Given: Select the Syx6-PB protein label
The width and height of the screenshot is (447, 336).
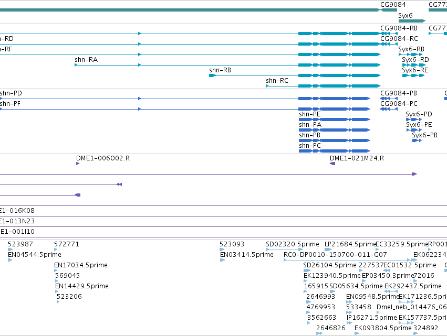Looking at the screenshot, I should coord(425,135).
